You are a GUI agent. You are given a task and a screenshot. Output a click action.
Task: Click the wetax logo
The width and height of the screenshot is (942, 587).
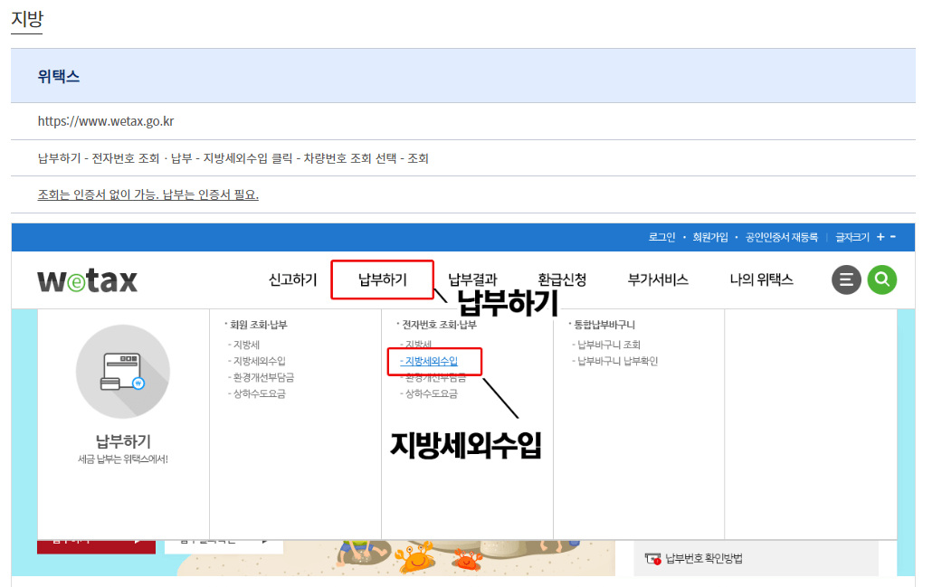click(87, 280)
